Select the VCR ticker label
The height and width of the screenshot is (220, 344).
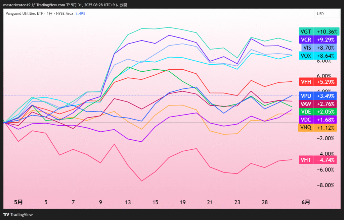[x=306, y=40]
